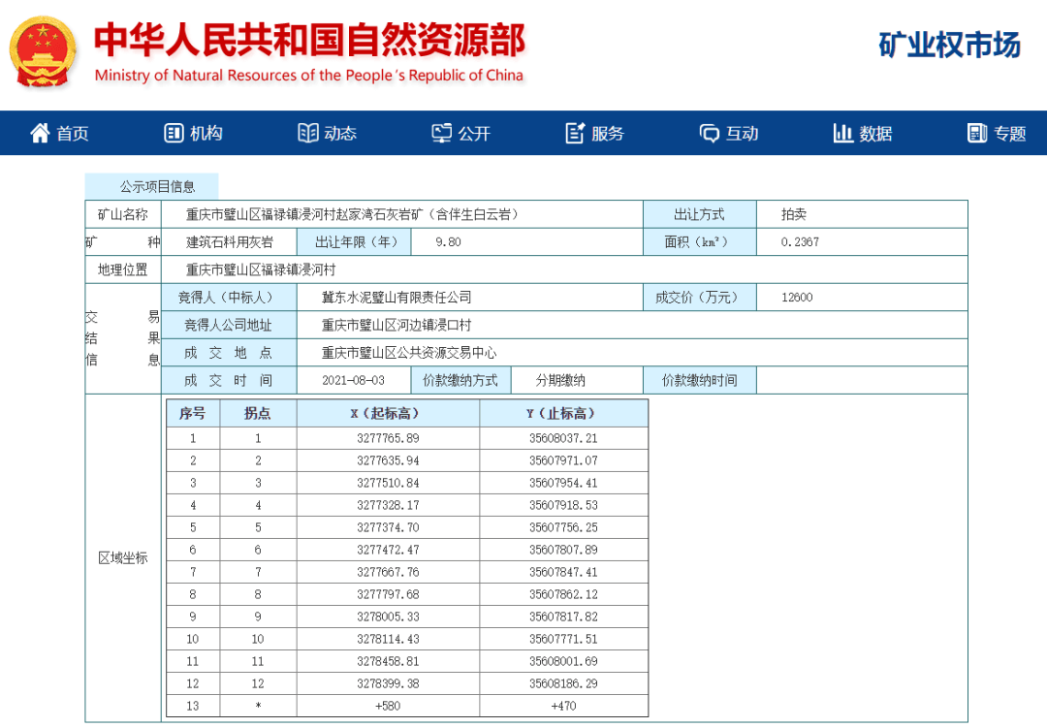Click the 公开 monitor icon
Viewport: 1047px width, 728px height.
point(441,134)
